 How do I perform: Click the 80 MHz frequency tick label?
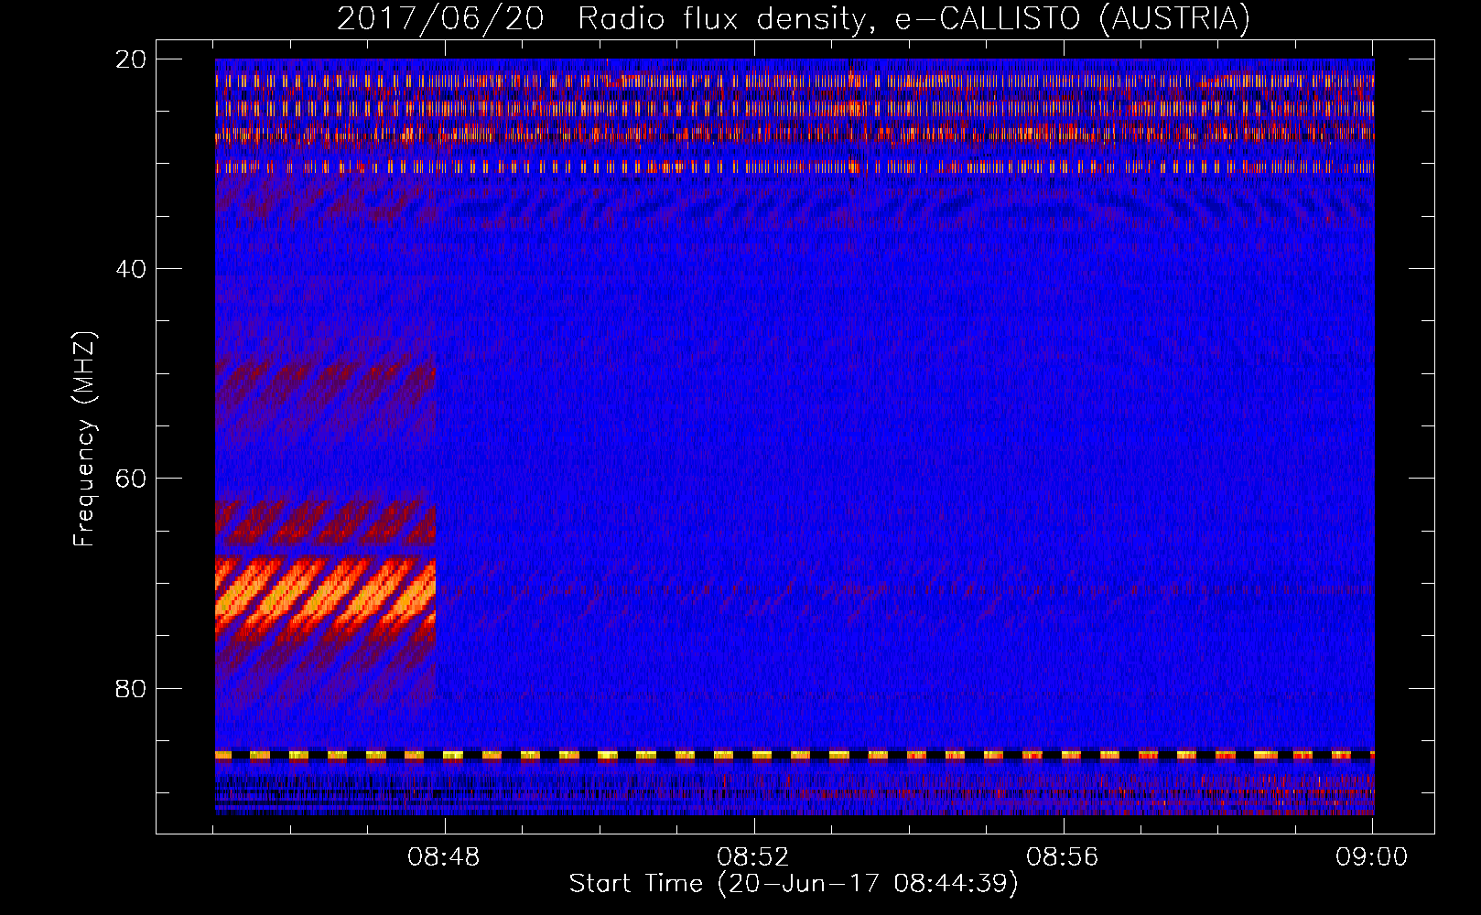[x=130, y=688]
